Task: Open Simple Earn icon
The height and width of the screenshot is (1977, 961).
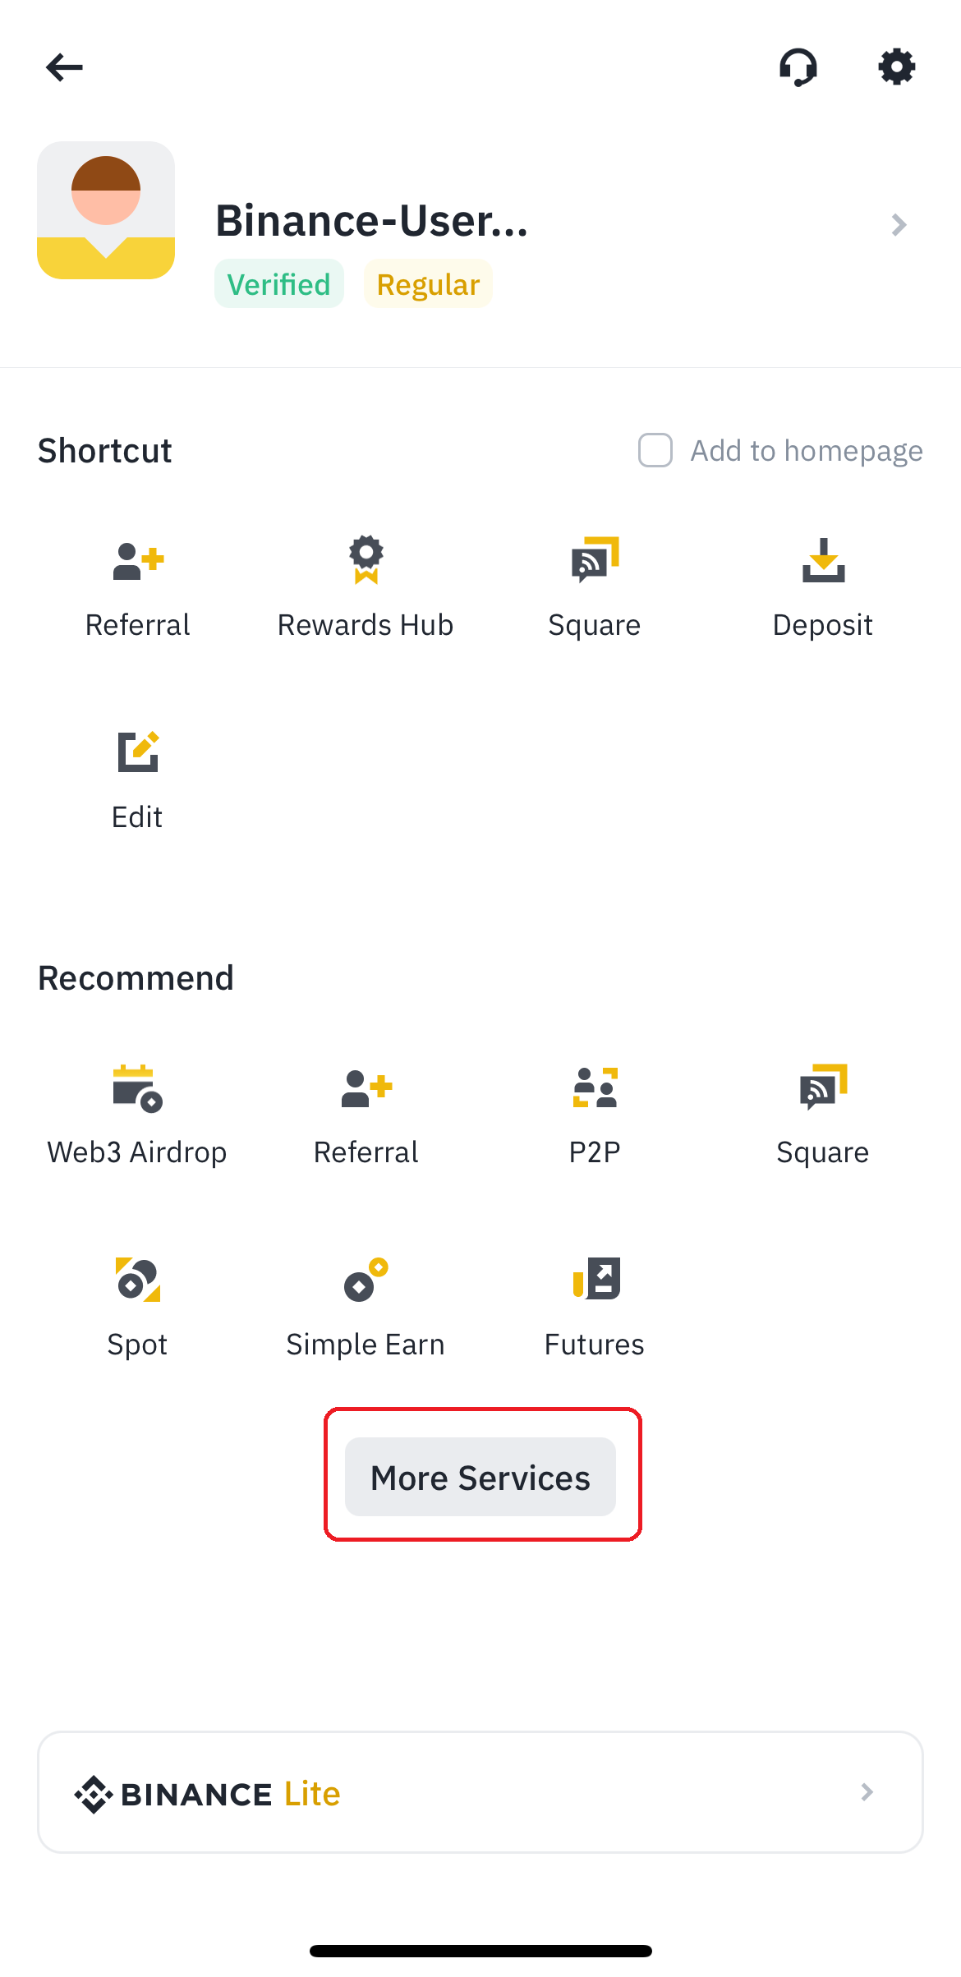Action: (x=366, y=1280)
